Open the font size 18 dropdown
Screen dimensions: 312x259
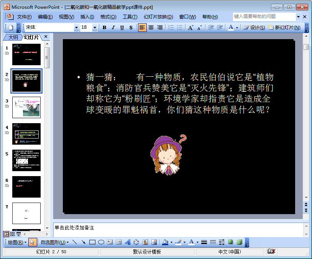[x=95, y=28]
